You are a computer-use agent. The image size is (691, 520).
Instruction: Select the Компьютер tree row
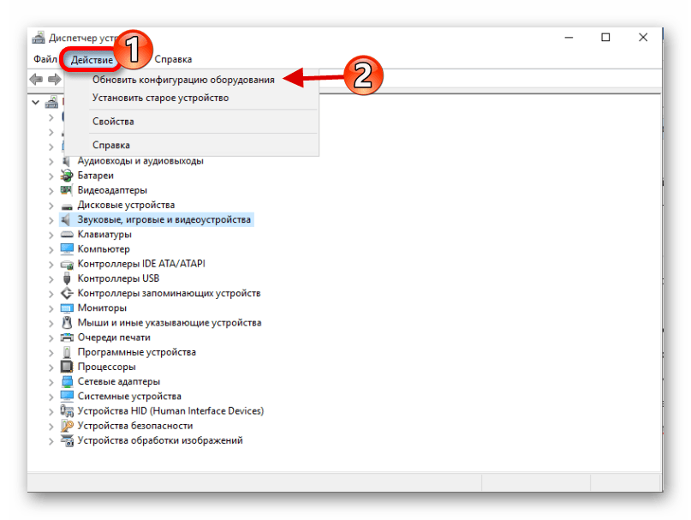click(x=104, y=249)
